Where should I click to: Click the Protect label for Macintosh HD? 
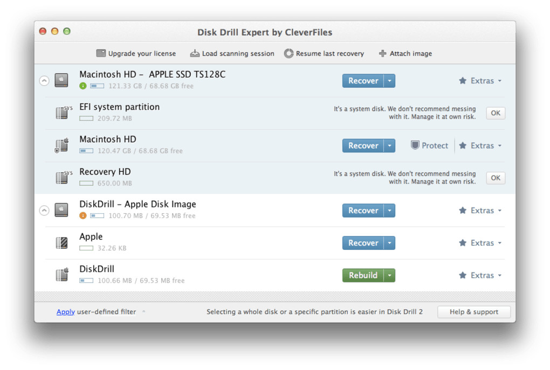(x=435, y=145)
